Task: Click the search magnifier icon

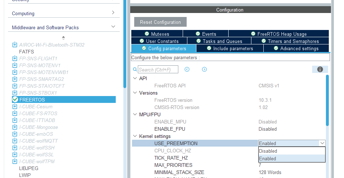Action: pos(135,70)
